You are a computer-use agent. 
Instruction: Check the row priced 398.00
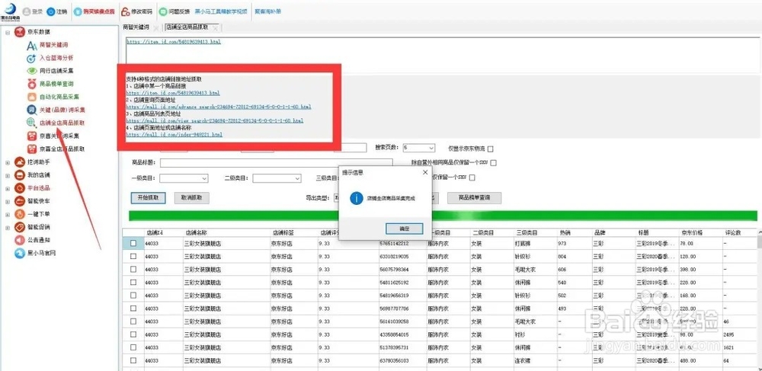pyautogui.click(x=133, y=269)
